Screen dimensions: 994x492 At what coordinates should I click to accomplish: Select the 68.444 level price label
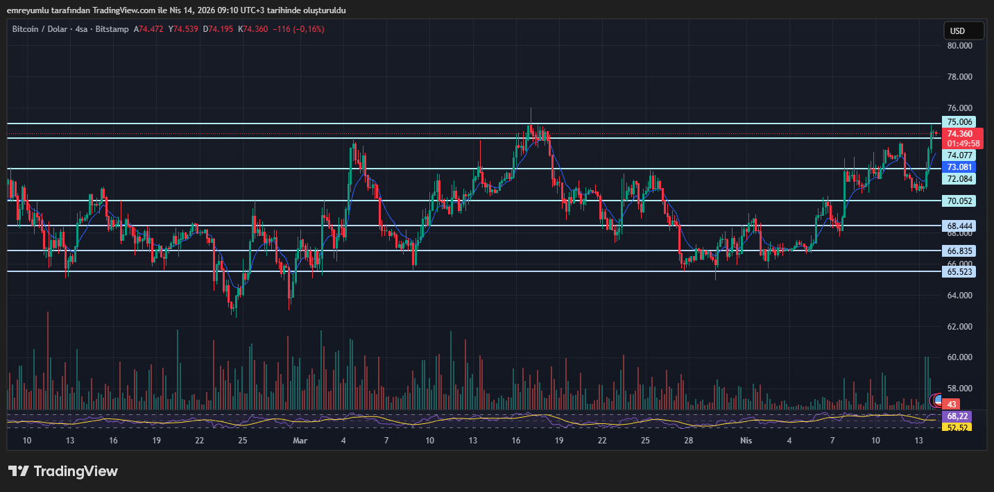coord(960,226)
